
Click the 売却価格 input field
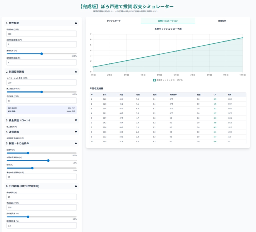coord(42,207)
